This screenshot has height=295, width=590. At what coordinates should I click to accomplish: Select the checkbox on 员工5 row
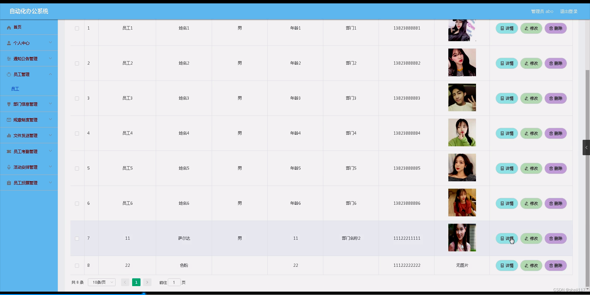click(77, 168)
